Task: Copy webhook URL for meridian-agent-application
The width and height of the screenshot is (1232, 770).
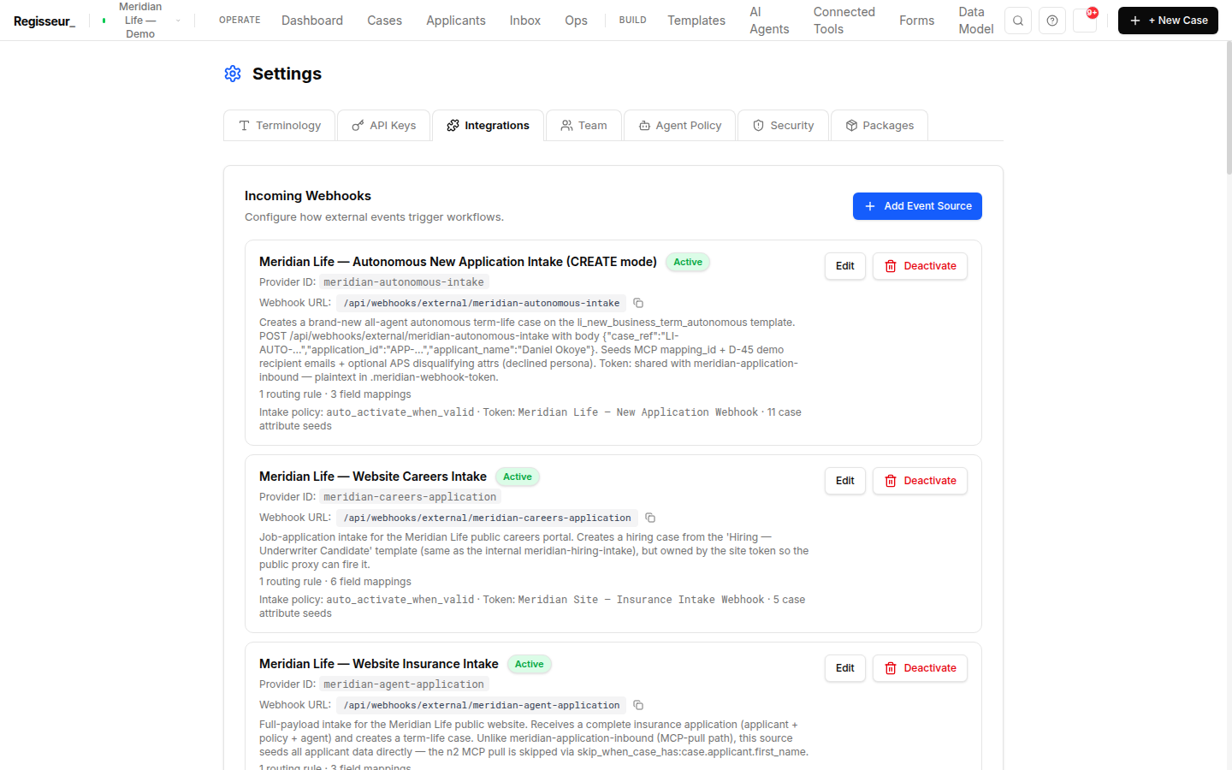Action: [638, 705]
